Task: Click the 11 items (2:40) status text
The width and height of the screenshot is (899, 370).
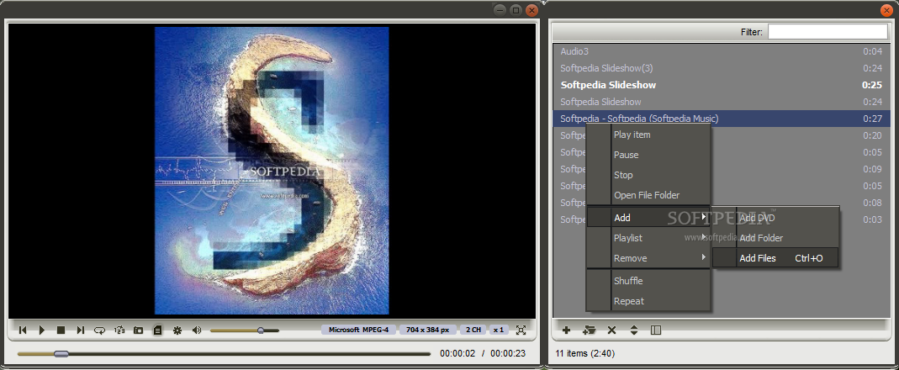Action: point(584,353)
